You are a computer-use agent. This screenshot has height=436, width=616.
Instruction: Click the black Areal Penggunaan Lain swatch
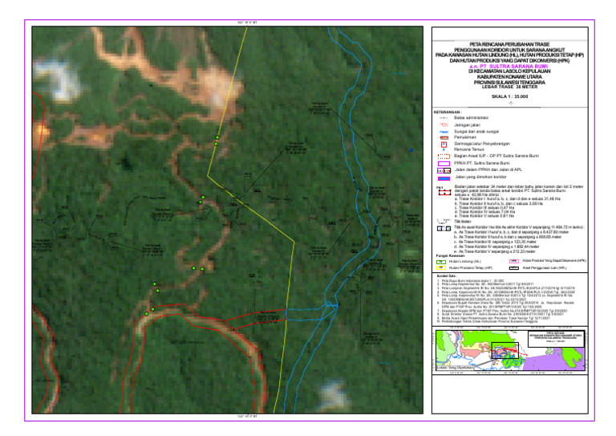(x=514, y=267)
